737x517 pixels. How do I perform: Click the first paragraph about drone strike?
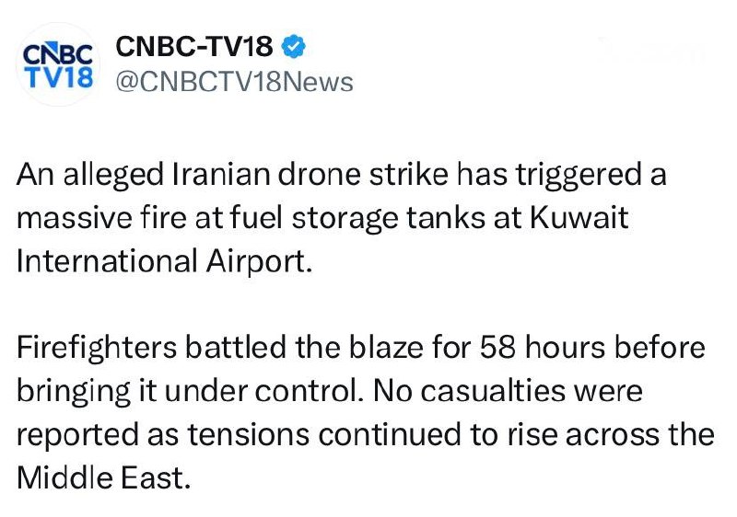[x=341, y=218]
